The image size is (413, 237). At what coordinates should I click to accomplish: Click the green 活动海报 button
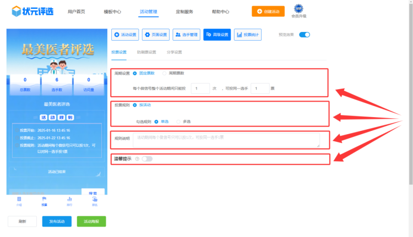coord(91,221)
